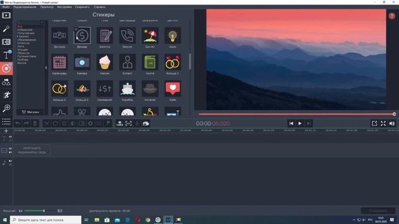399x224 pixels.
Task: Open the color adjustments half-circle icon
Action: coord(73,123)
